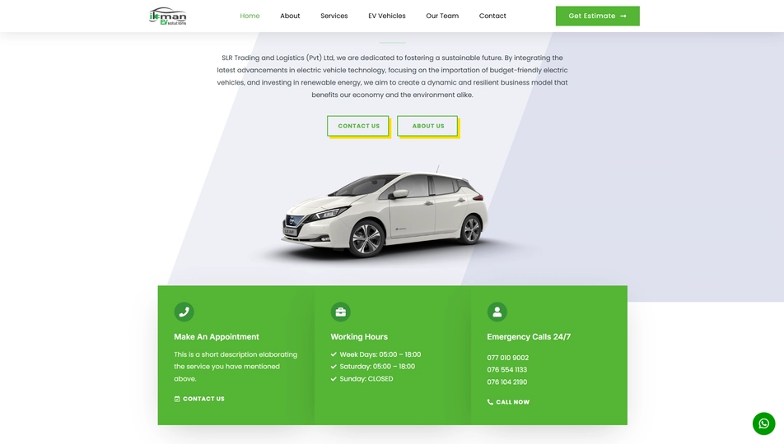Click the Sunday: CLOSED row
The image size is (784, 444).
pos(362,378)
